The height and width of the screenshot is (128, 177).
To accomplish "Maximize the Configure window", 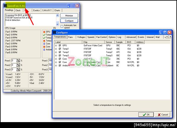I will click(165, 33).
